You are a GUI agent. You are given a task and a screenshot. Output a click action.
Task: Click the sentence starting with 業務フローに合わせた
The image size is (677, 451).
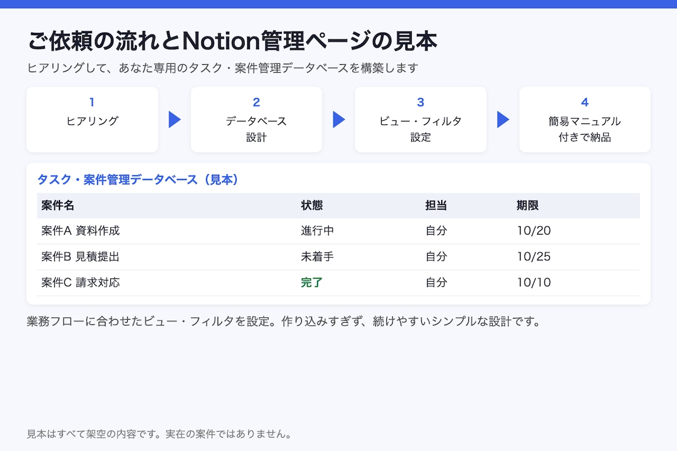click(x=284, y=322)
